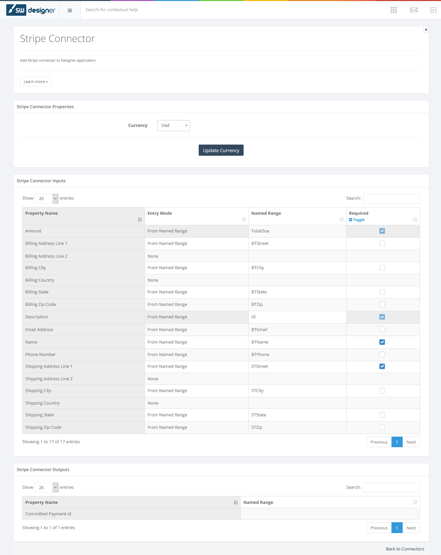
Task: Toggle Required checkbox for Amount row
Action: pos(382,231)
